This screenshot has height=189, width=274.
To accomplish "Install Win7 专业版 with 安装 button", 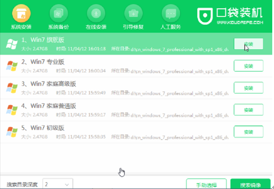I will click(x=249, y=65).
